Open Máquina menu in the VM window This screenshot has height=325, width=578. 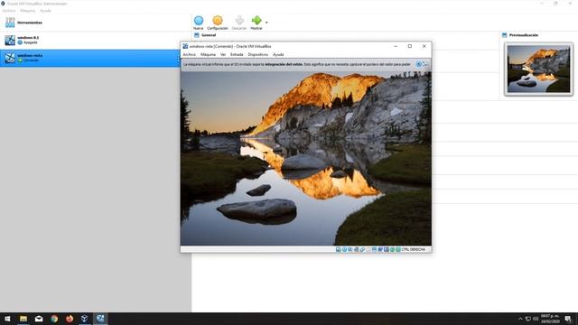click(x=208, y=54)
